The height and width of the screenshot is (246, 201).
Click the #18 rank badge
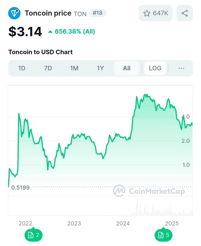(98, 13)
